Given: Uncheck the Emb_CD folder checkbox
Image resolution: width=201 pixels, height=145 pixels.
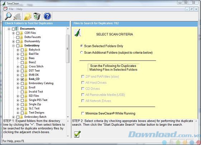Looking at the screenshot, I should click(x=22, y=79).
